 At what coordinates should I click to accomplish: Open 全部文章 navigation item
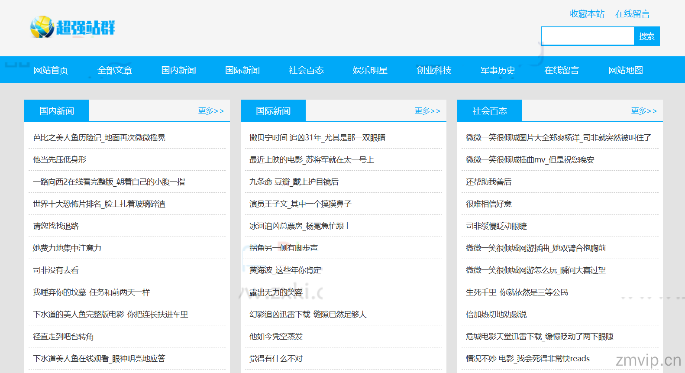click(x=115, y=70)
